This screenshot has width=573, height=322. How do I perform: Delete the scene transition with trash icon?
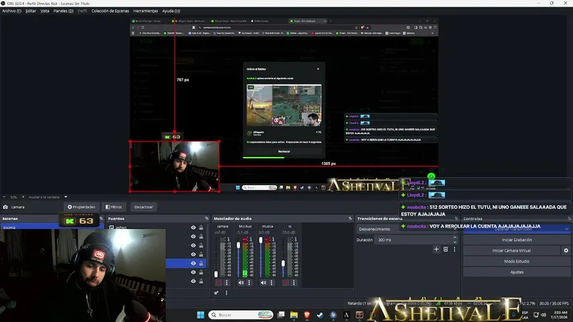pos(445,250)
